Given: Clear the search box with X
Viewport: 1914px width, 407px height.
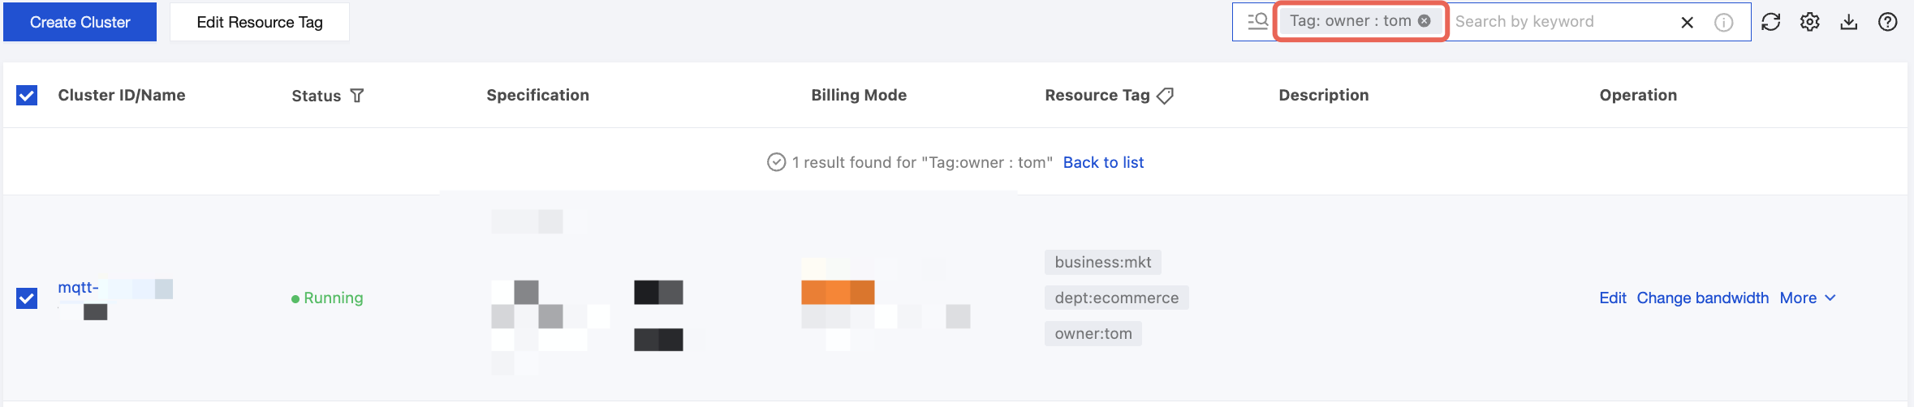Looking at the screenshot, I should pos(1687,22).
